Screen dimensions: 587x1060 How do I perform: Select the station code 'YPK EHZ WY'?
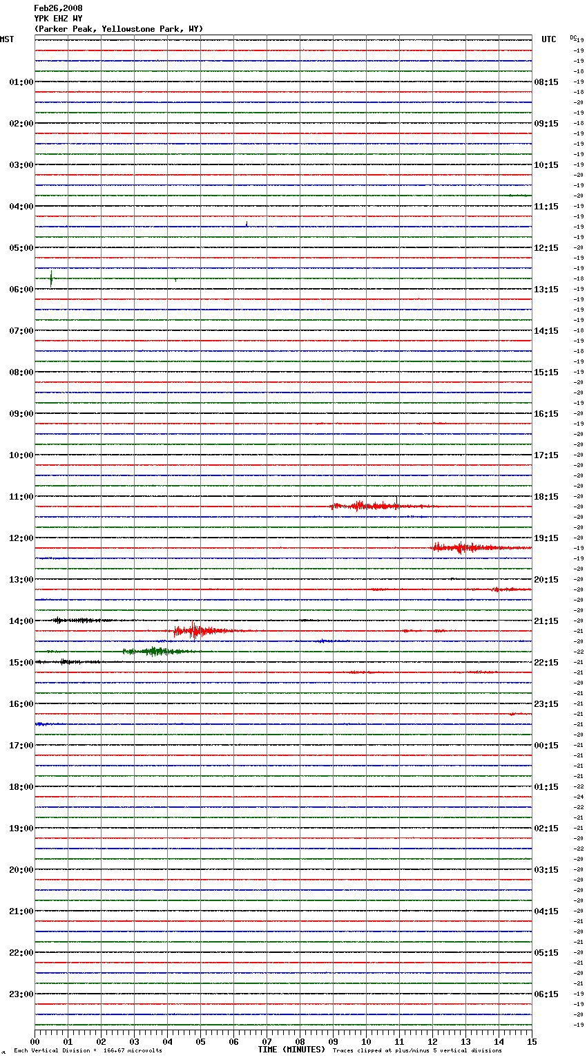point(58,19)
